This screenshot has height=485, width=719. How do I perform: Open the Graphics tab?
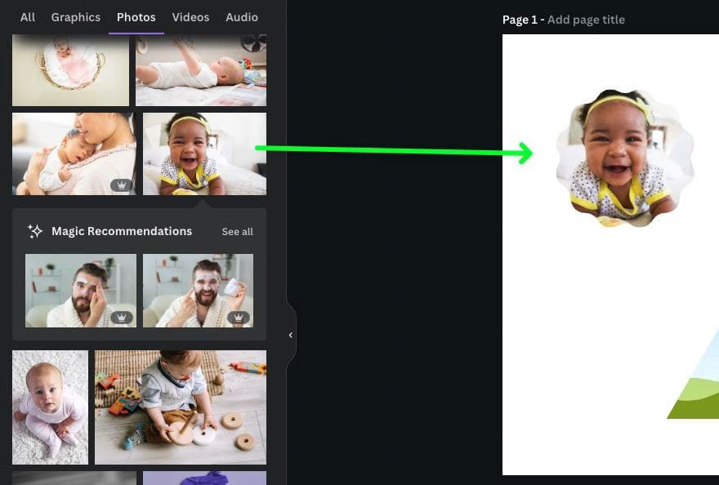(76, 17)
